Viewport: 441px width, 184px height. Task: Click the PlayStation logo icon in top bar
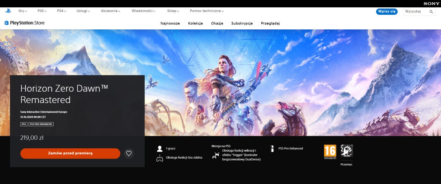8,11
